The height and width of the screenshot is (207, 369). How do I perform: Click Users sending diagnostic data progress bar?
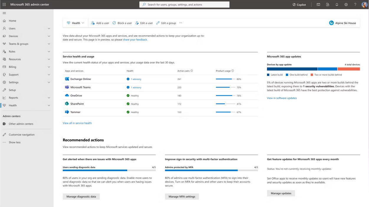click(109, 170)
